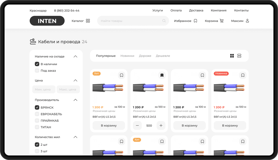Collapse the Цена filter section
278x160 pixels.
coord(75,80)
